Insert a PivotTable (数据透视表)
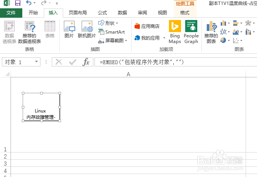Image resolution: width=257 pixels, height=177 pixels. [9, 32]
